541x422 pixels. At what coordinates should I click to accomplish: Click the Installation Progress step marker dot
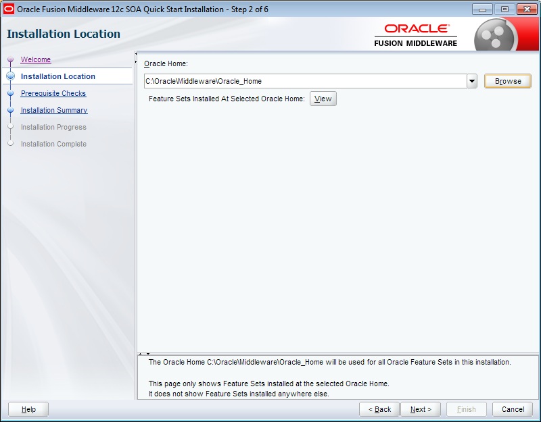(9, 127)
